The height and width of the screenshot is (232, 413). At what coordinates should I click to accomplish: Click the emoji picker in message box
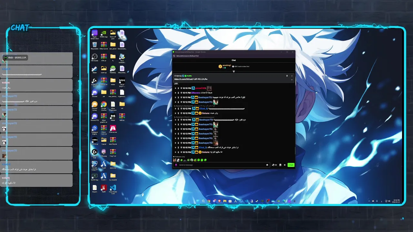point(267,165)
